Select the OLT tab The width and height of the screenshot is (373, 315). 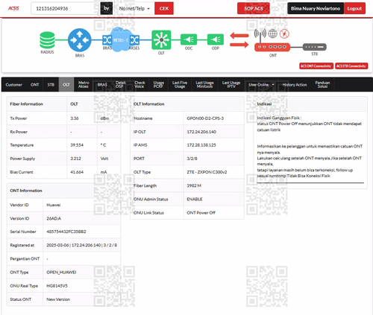(x=66, y=85)
